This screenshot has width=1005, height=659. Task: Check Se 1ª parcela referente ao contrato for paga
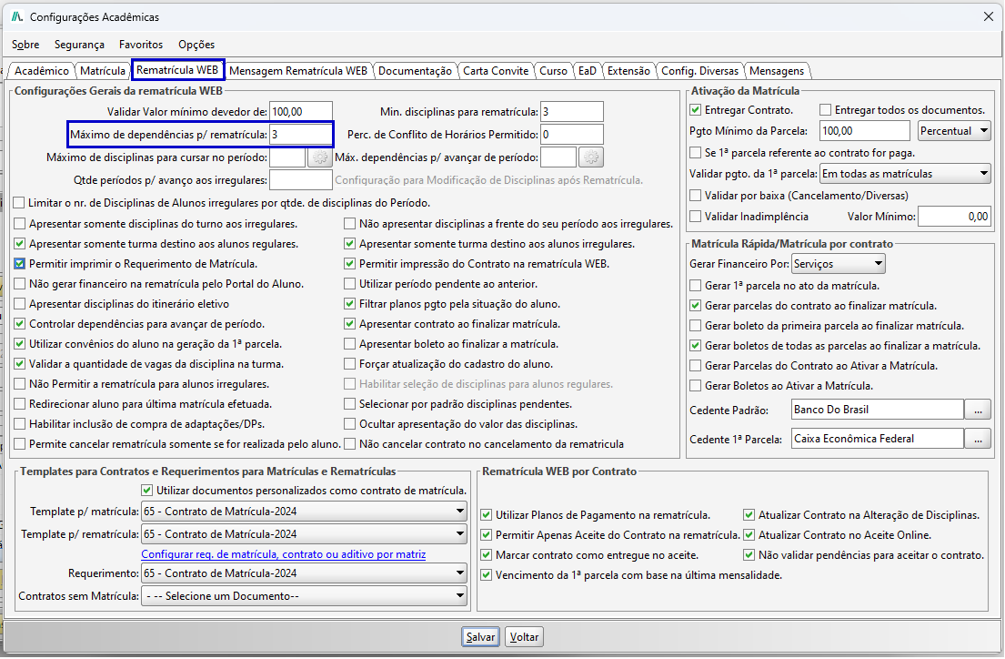(696, 153)
